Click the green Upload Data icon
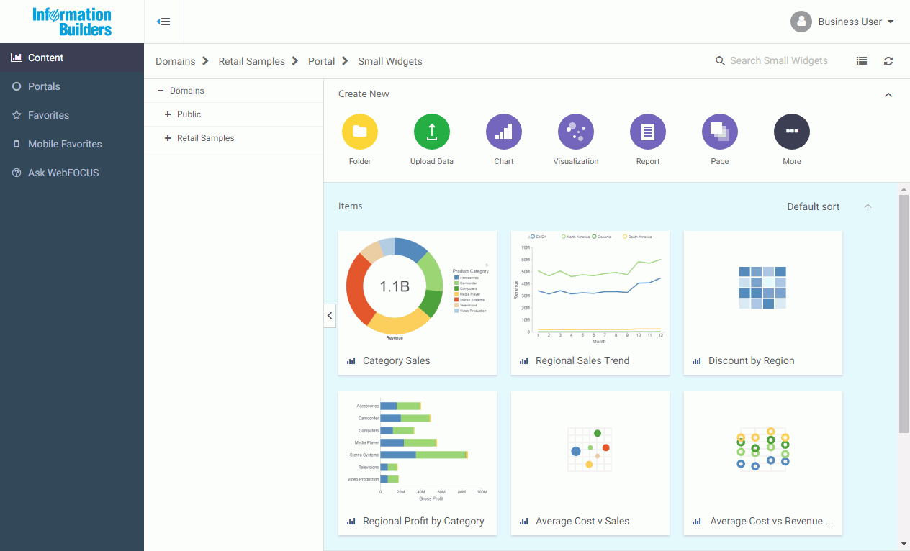 point(432,132)
